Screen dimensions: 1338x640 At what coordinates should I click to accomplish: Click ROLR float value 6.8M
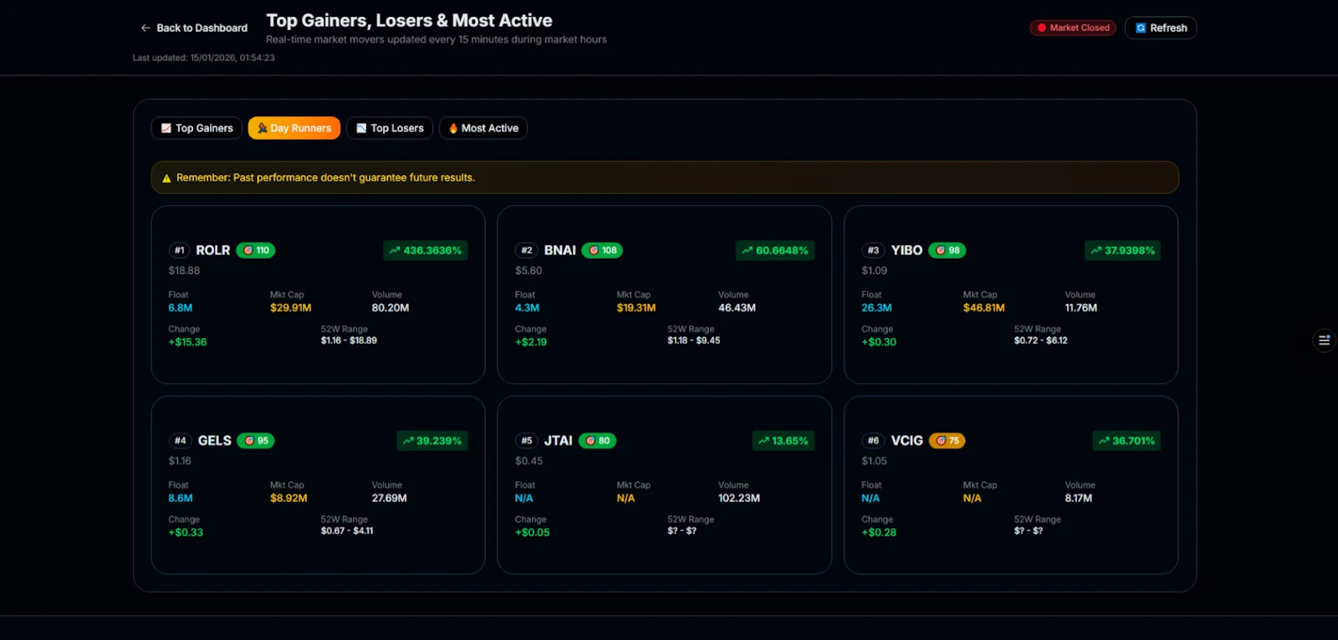coord(180,308)
